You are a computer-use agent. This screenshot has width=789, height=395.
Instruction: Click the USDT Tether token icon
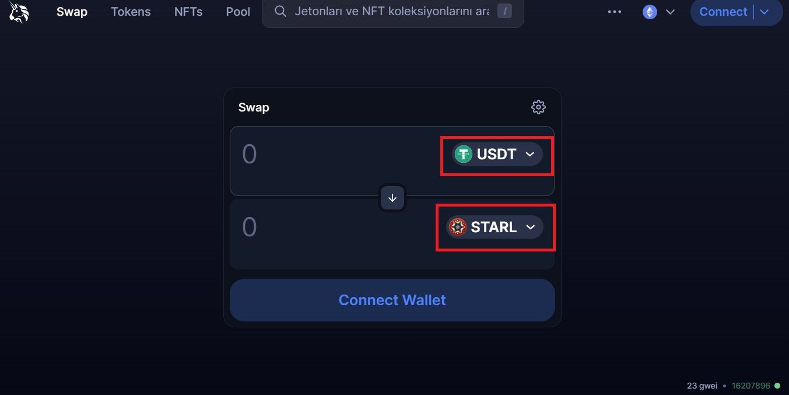point(464,154)
